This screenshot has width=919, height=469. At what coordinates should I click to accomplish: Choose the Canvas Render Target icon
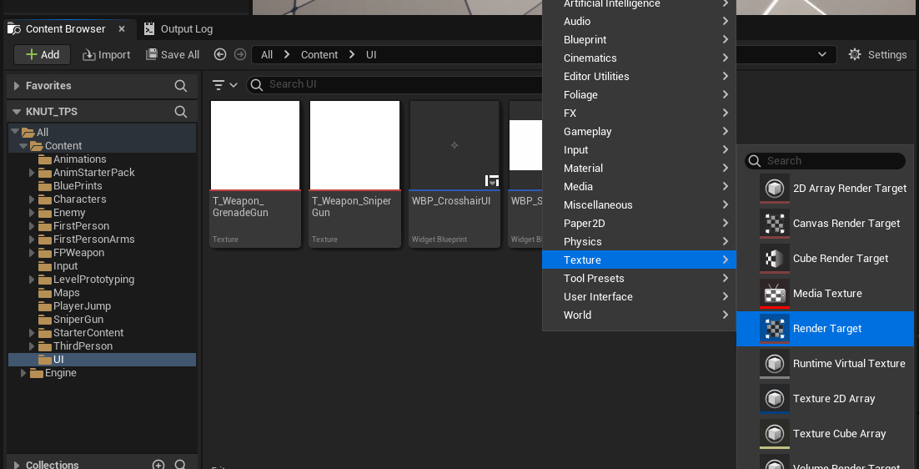(774, 224)
